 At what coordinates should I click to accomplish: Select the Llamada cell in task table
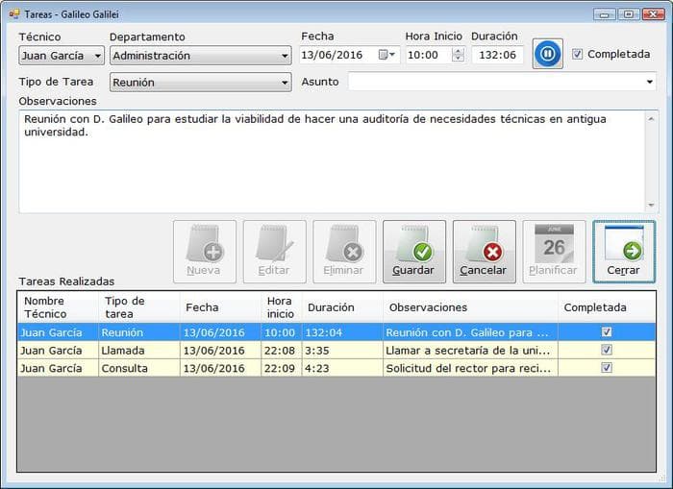tap(139, 351)
